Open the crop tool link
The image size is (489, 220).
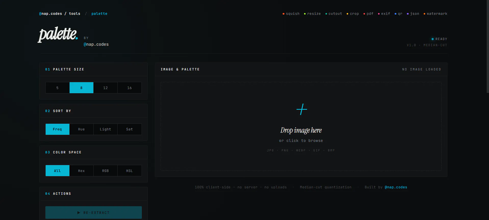tap(353, 14)
